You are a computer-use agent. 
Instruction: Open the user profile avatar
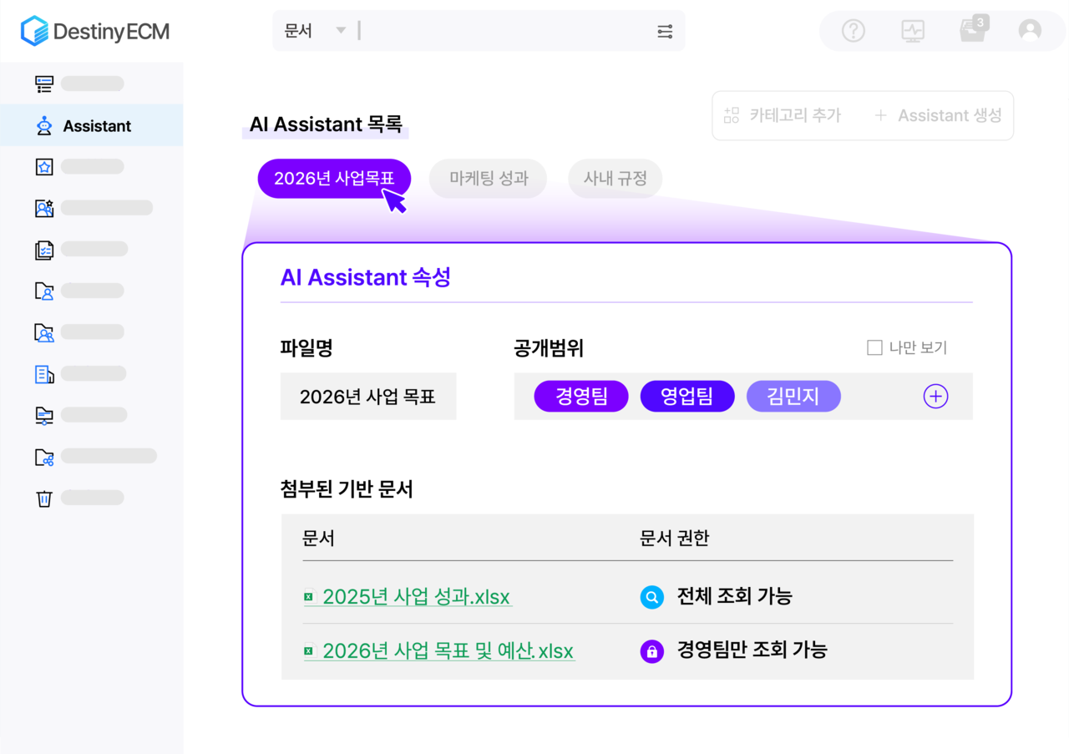click(1030, 31)
